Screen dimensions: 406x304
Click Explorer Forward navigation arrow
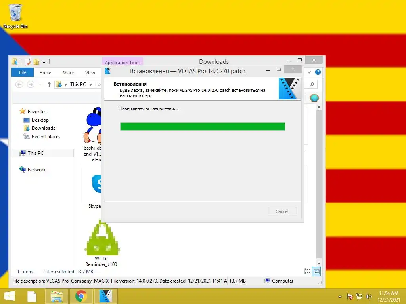(31, 84)
